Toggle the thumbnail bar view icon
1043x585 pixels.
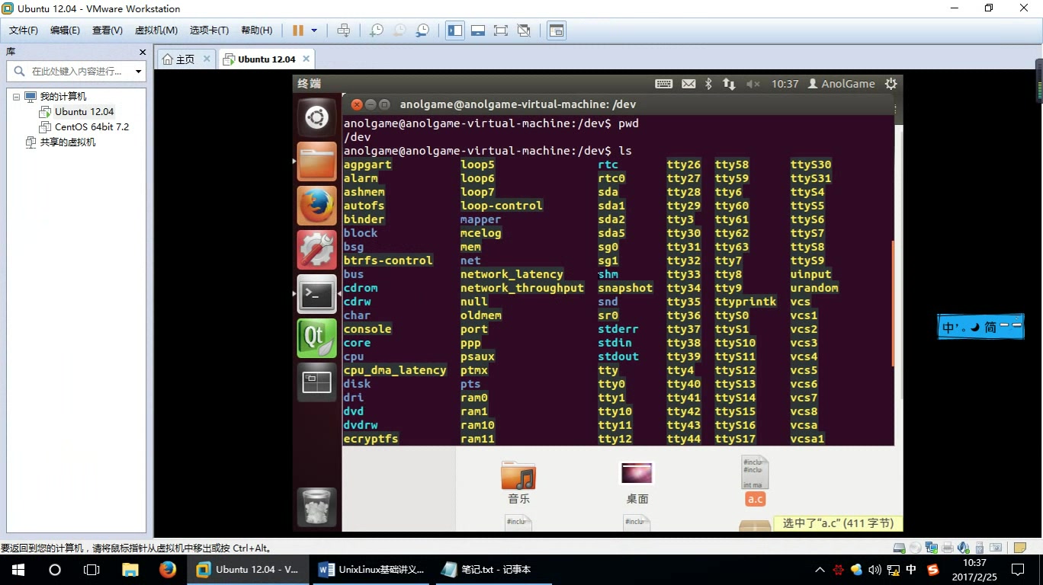[478, 30]
